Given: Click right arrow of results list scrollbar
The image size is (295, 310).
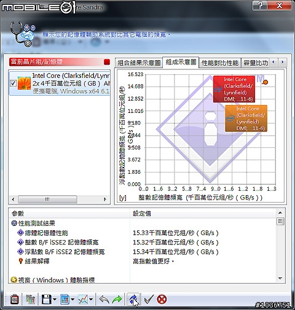Looking at the screenshot, I should pos(105,200).
